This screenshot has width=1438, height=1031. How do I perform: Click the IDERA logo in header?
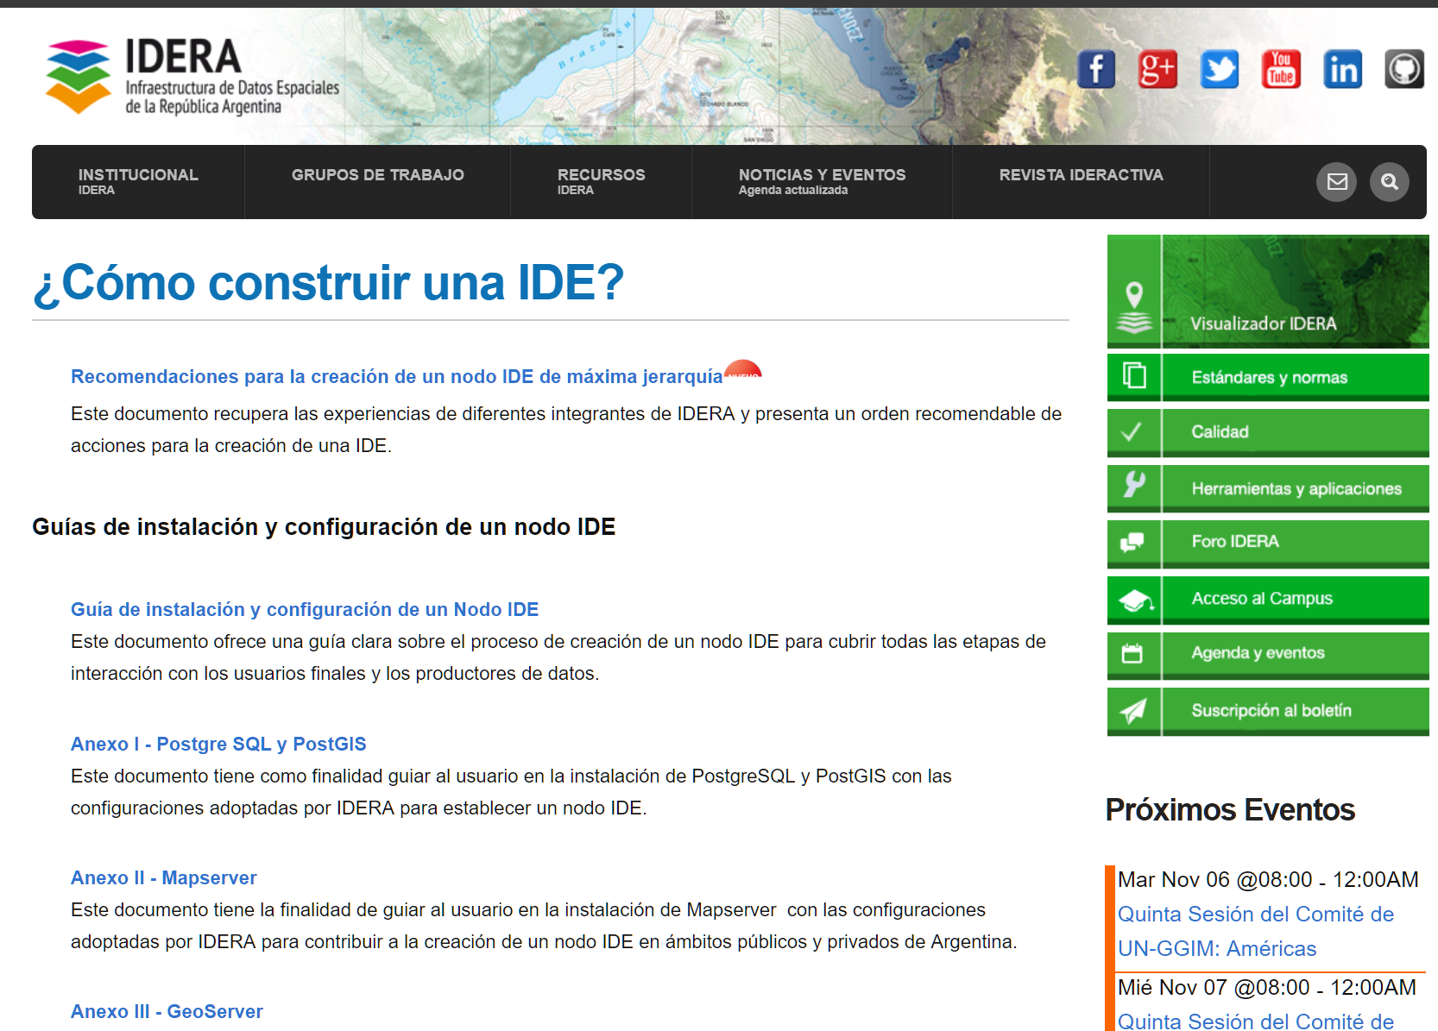coord(192,76)
